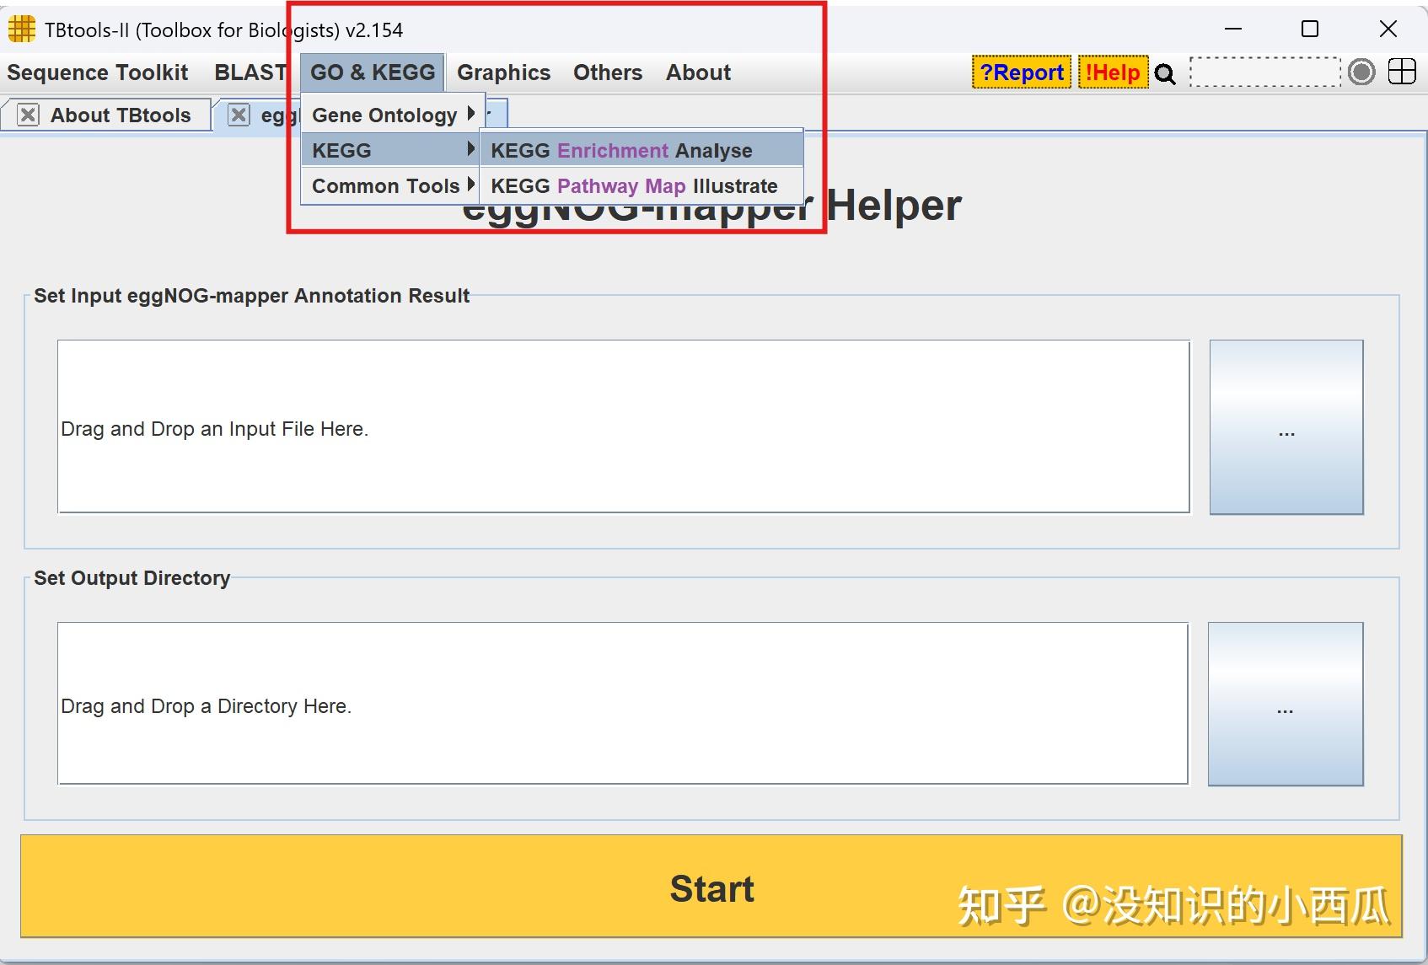
Task: Click the dashed search input field
Action: coord(1262,72)
